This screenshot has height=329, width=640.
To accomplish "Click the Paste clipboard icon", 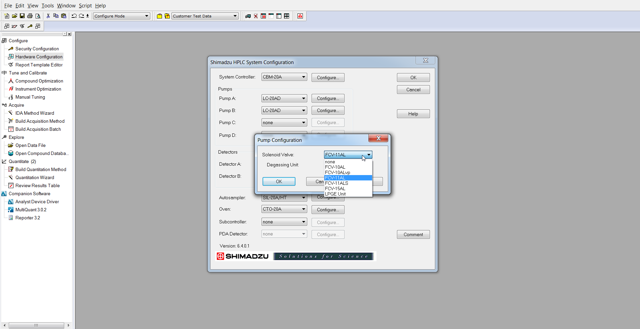I will (64, 16).
